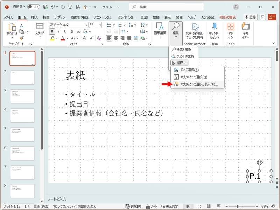Collapse the ribbon with the chevron
280x210 pixels.
tap(273, 43)
